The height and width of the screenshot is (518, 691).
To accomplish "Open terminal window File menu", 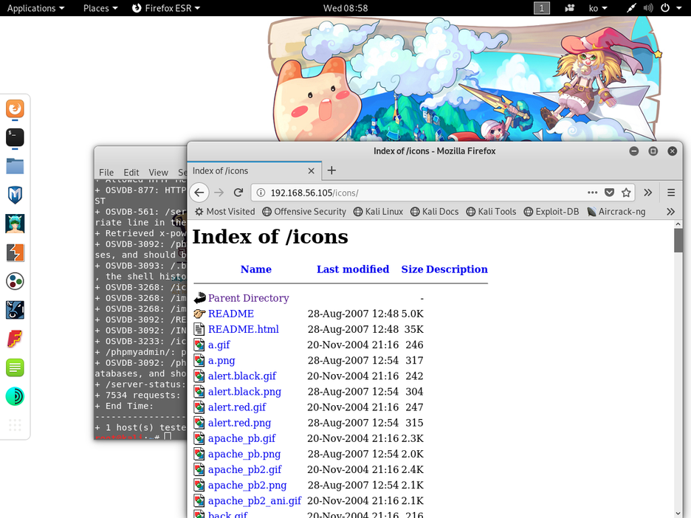I will [106, 172].
